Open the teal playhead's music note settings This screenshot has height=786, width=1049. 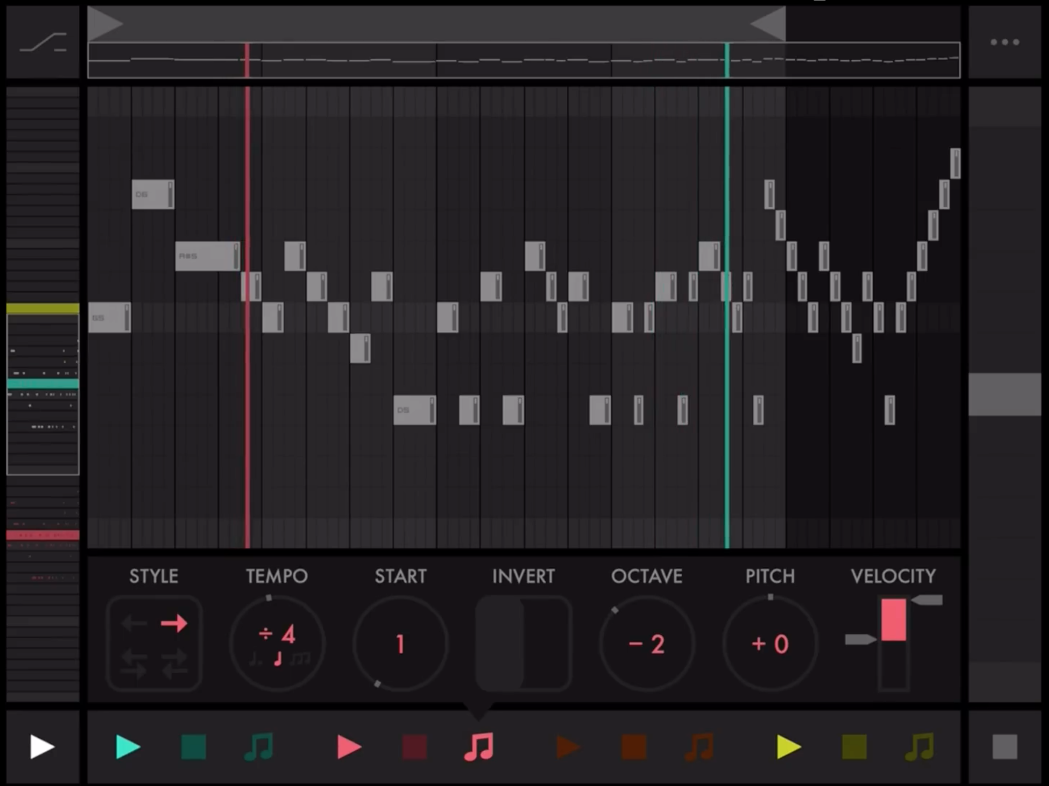coord(258,747)
